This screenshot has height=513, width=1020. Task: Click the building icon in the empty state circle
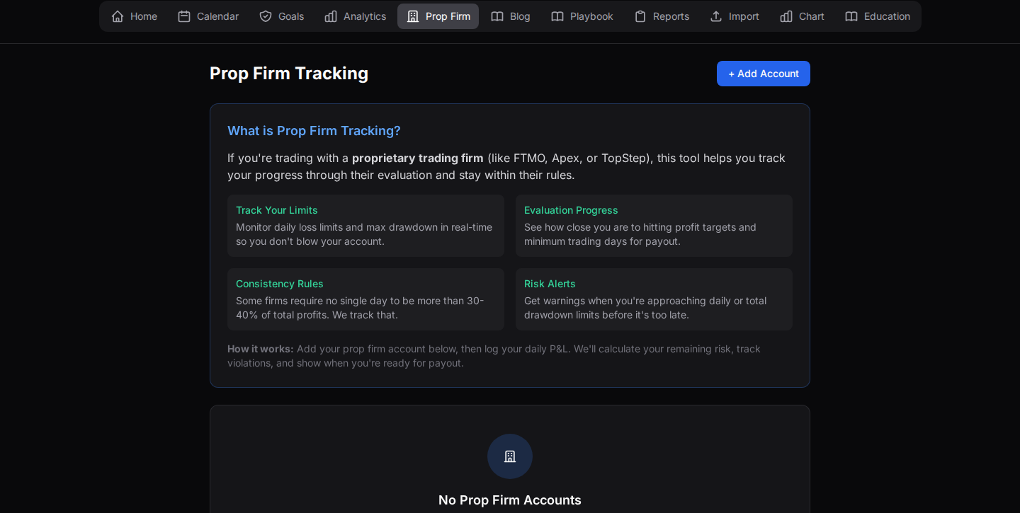pos(510,456)
